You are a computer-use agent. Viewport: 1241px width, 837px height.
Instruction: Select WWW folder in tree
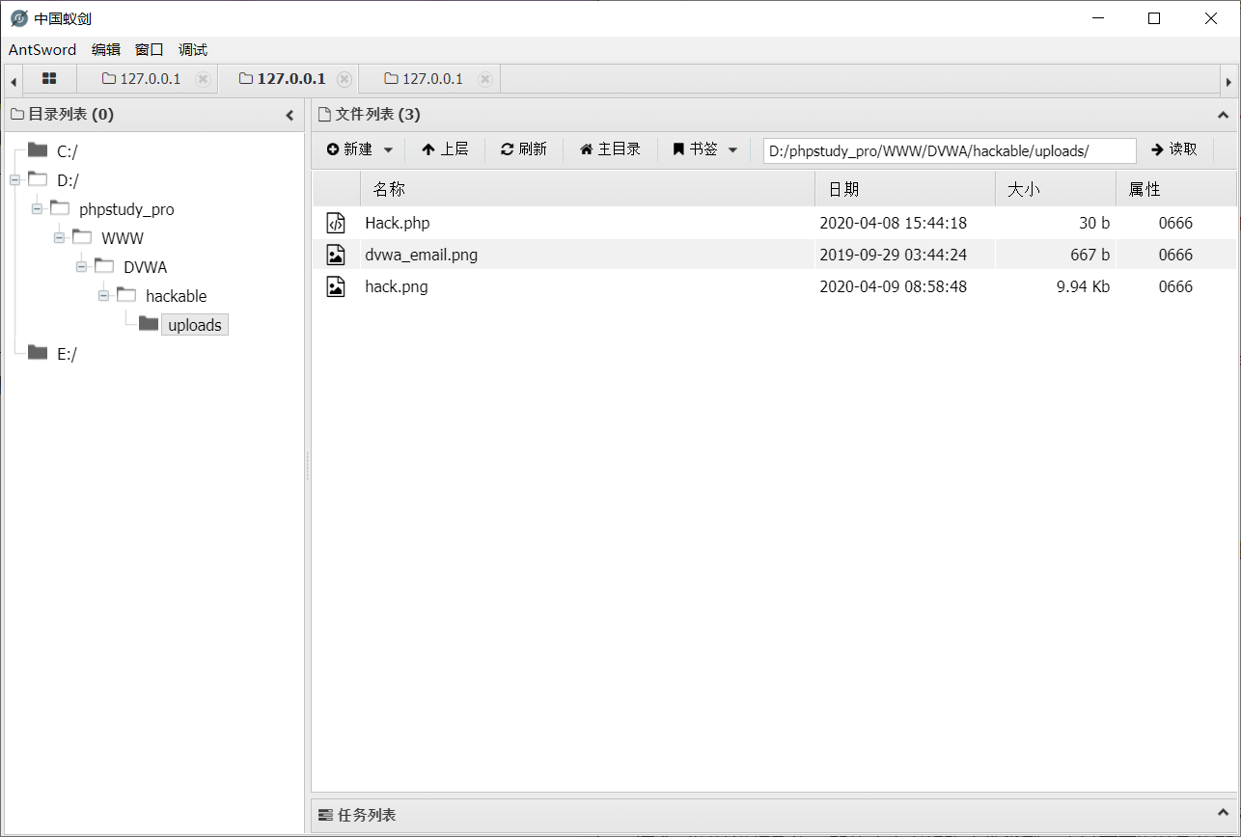[123, 238]
